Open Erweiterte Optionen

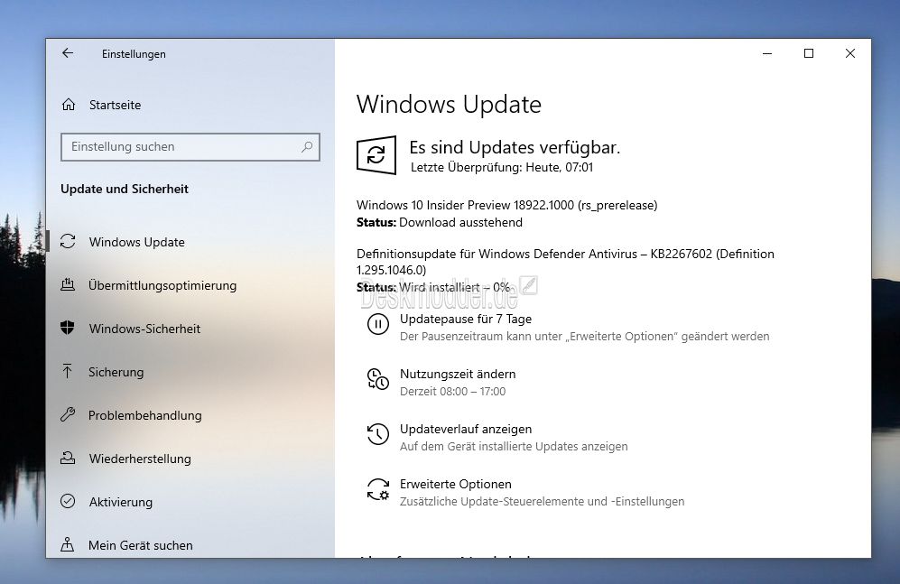pyautogui.click(x=456, y=484)
